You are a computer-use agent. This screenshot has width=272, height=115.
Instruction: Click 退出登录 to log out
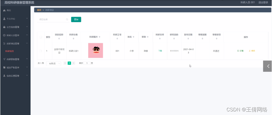point(263,2)
